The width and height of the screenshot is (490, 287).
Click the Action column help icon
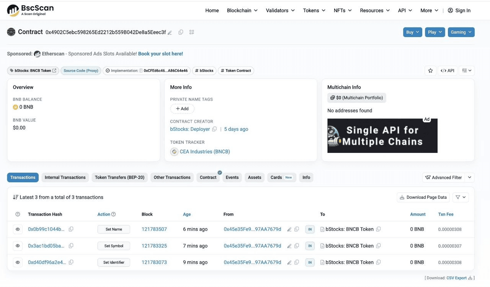coord(113,214)
